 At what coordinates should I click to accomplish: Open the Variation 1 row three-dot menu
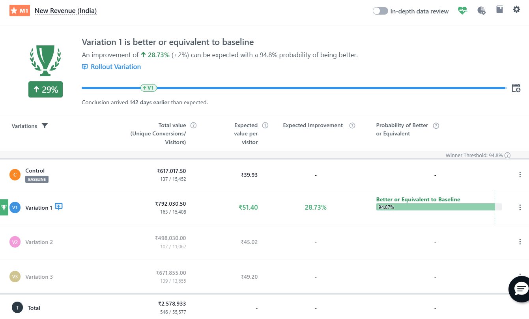coord(520,207)
